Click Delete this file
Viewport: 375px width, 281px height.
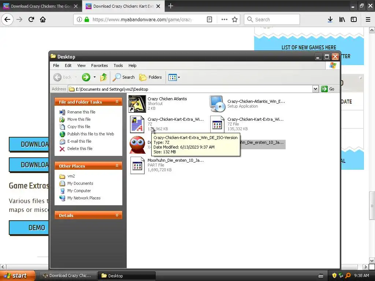click(80, 149)
